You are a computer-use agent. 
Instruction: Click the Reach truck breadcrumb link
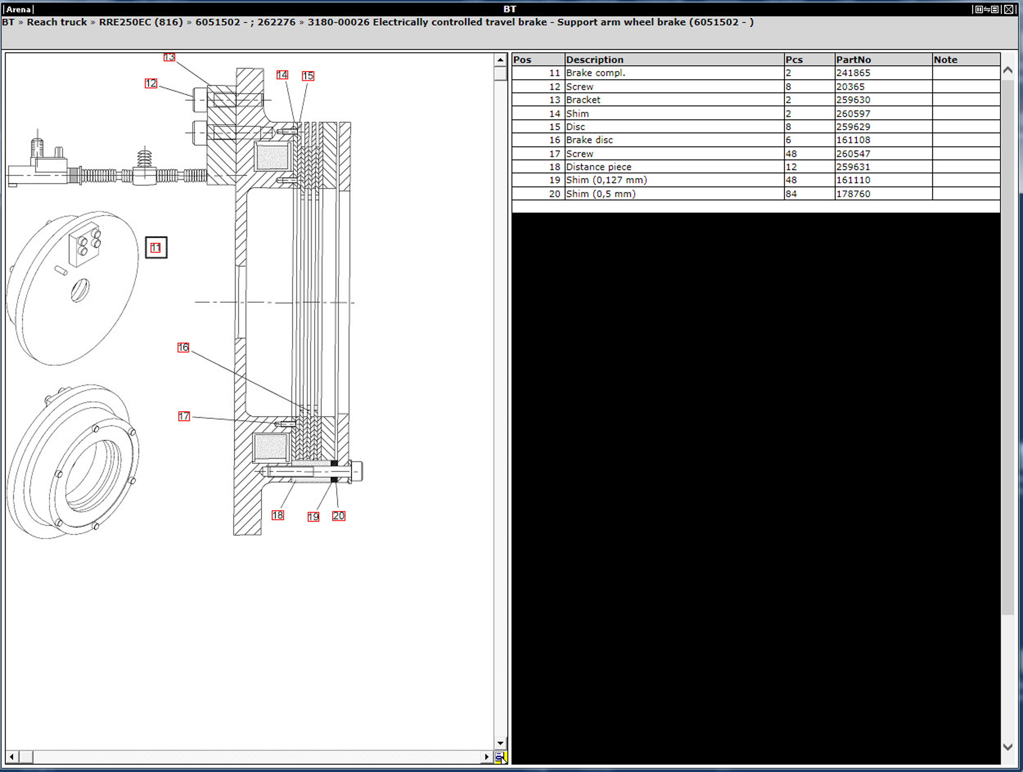tap(57, 22)
